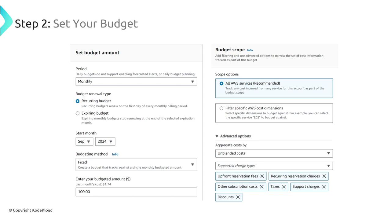This screenshot has height=220, width=391.
Task: Open the Unblended costs aggregate dropdown
Action: coord(274,153)
